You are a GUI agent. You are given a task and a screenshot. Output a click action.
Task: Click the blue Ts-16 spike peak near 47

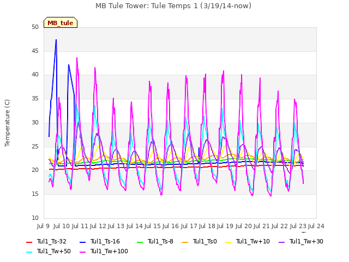(56, 40)
